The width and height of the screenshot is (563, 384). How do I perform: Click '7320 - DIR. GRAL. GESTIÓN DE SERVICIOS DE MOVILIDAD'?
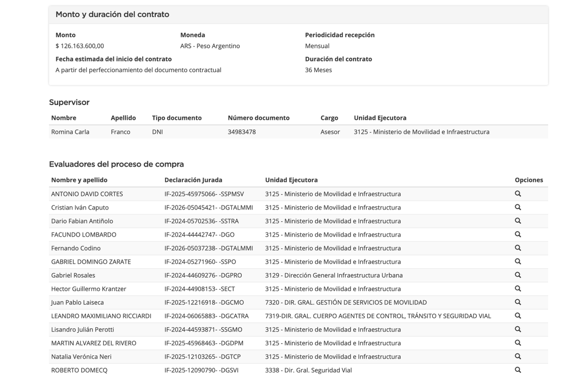[346, 302]
